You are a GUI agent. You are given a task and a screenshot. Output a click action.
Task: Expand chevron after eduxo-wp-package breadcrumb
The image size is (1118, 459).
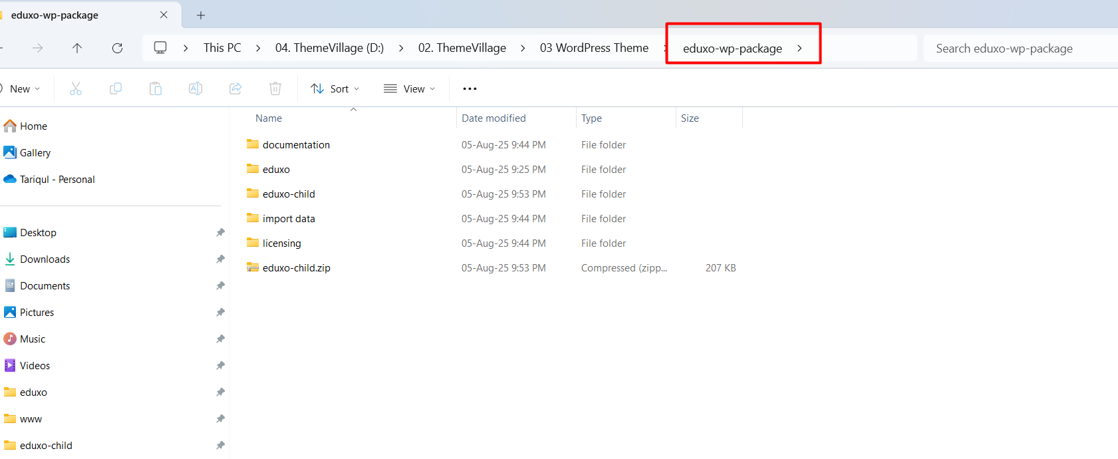[799, 48]
